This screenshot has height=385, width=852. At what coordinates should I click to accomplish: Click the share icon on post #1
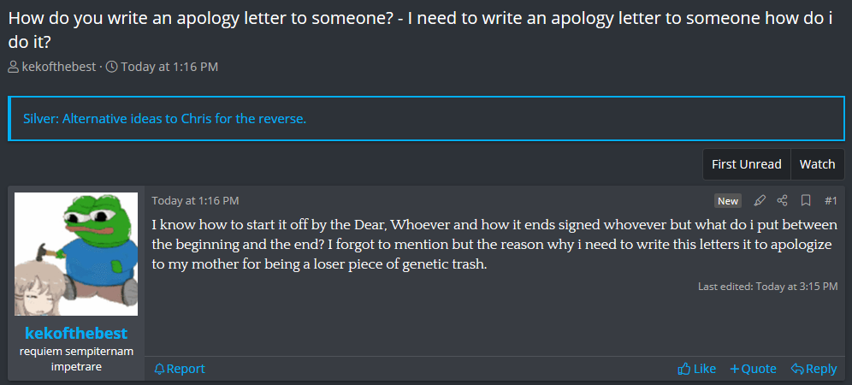tap(782, 201)
